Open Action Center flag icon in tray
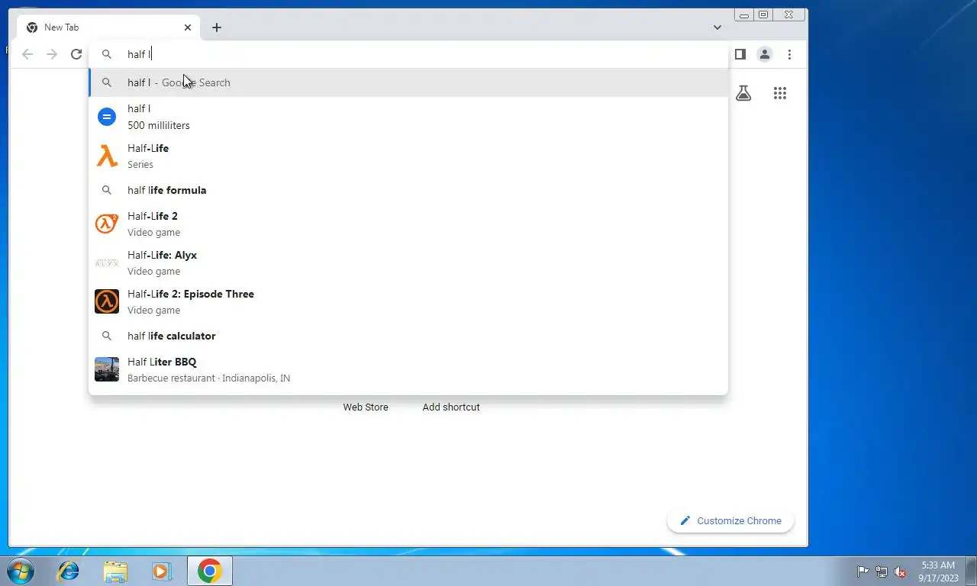977x586 pixels. [x=863, y=572]
